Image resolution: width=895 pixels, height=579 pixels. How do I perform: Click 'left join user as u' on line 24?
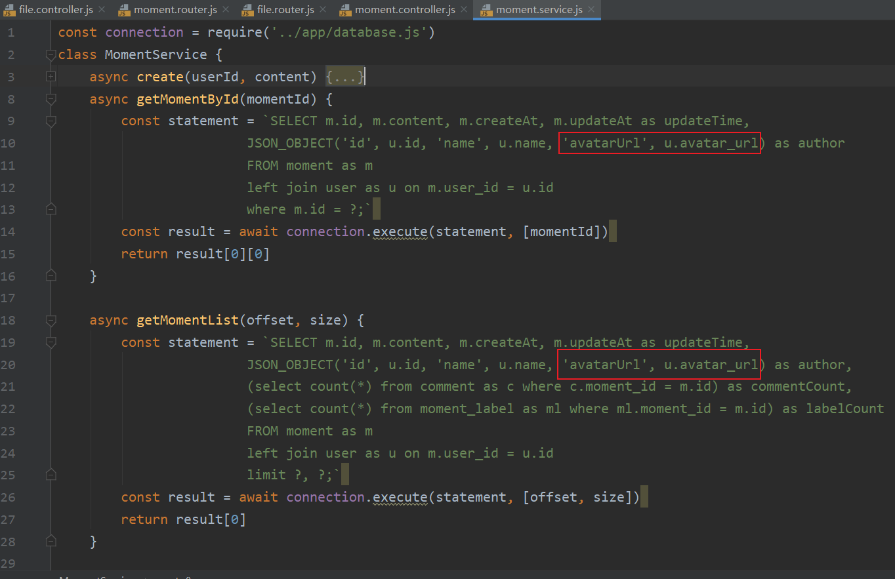click(322, 452)
